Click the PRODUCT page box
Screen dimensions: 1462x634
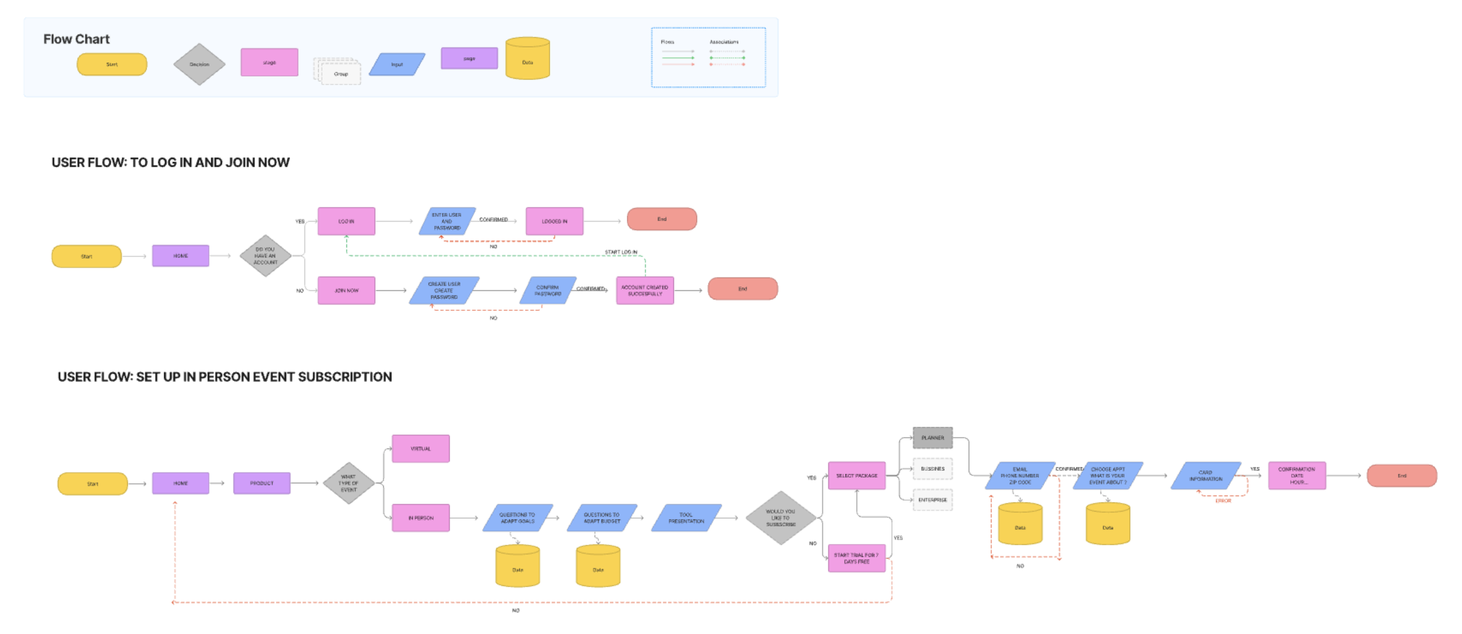pos(261,483)
